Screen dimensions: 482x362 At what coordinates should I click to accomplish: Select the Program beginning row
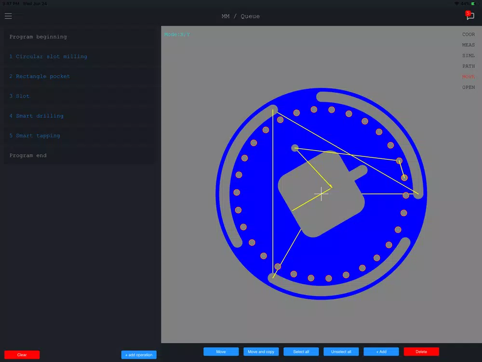pos(80,37)
